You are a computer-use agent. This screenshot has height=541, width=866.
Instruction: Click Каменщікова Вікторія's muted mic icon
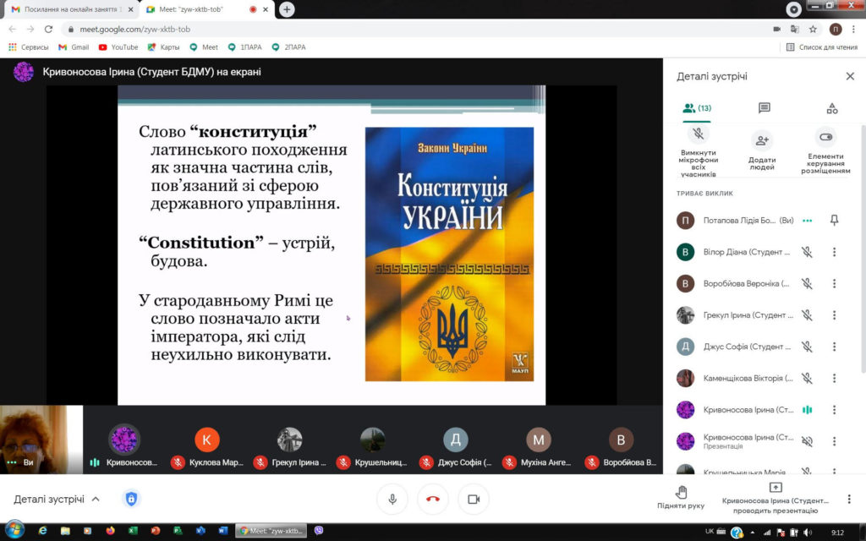point(807,378)
